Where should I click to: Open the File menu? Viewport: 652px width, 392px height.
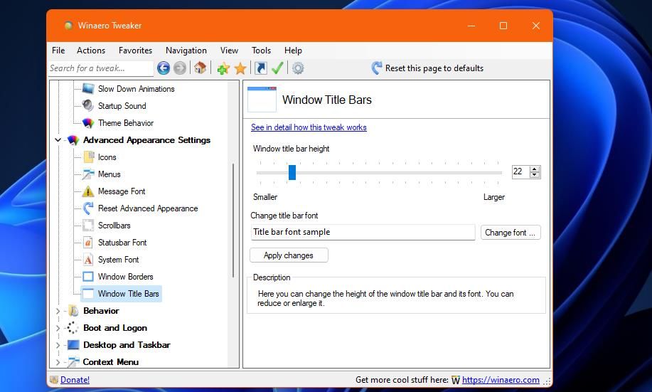click(58, 51)
